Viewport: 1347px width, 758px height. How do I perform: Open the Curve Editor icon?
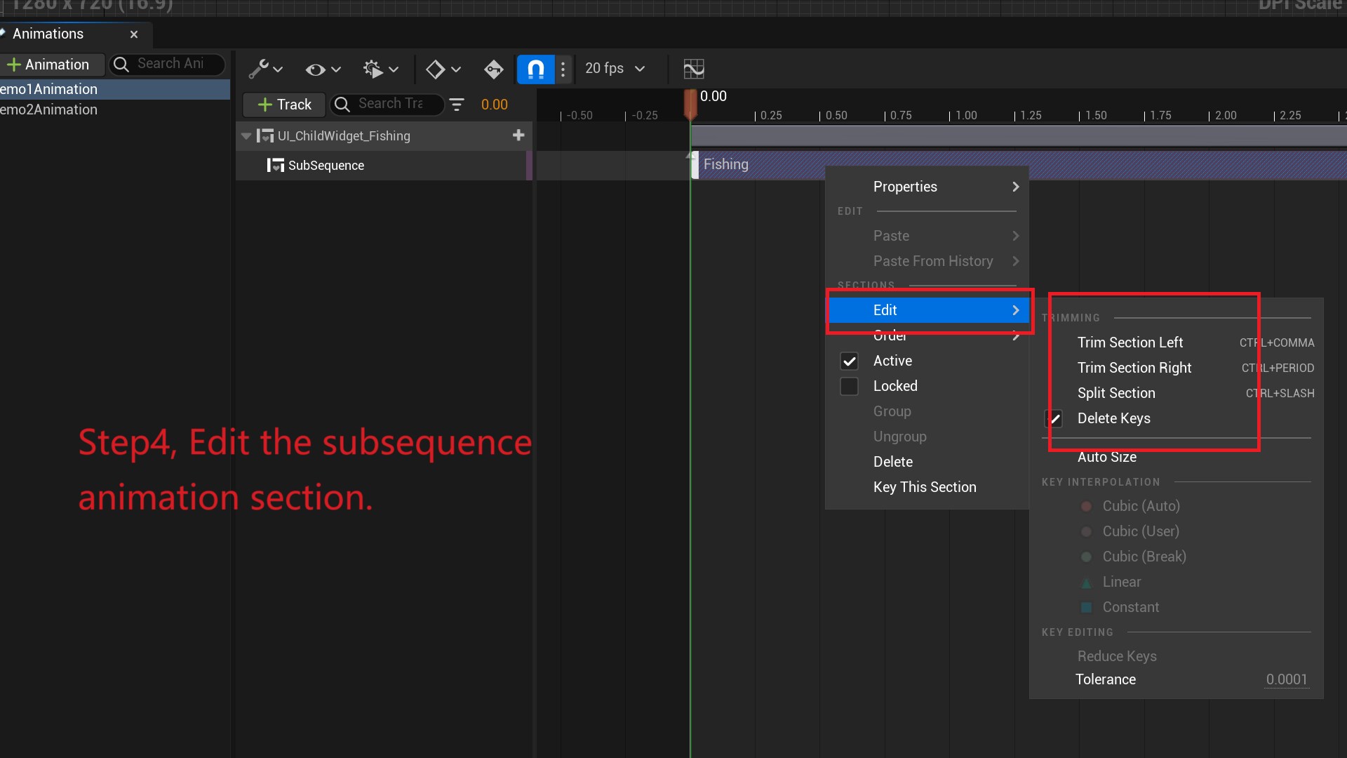[694, 69]
